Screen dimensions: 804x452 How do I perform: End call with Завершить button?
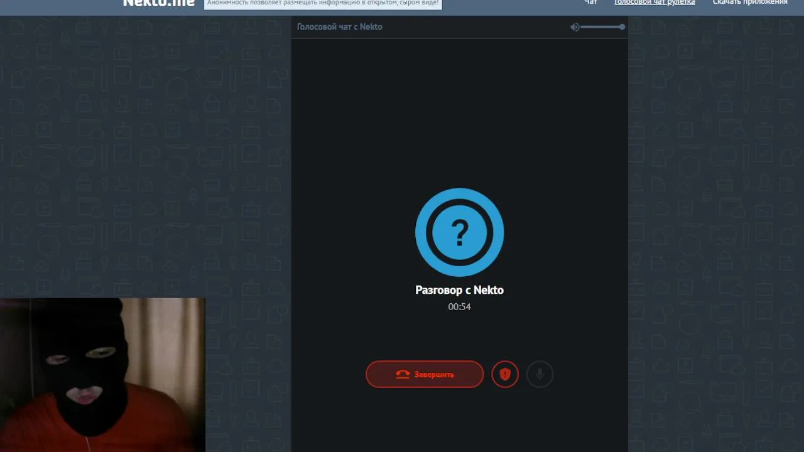(x=425, y=374)
